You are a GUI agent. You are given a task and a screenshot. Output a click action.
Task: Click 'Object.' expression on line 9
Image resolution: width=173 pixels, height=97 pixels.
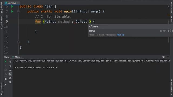coord(82,22)
